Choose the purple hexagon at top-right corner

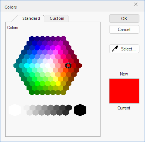click(64, 38)
